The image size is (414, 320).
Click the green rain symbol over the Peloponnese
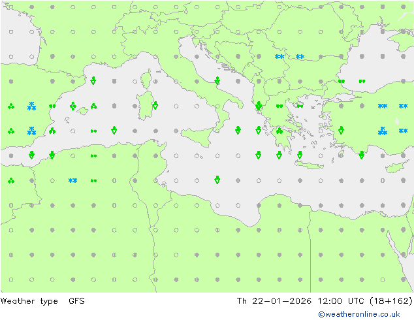(279, 131)
